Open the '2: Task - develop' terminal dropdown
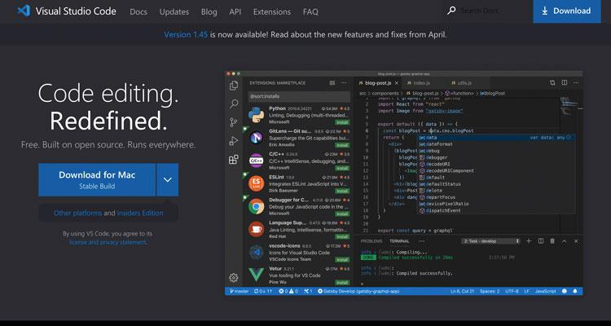Image resolution: width=611 pixels, height=326 pixels. pos(490,241)
